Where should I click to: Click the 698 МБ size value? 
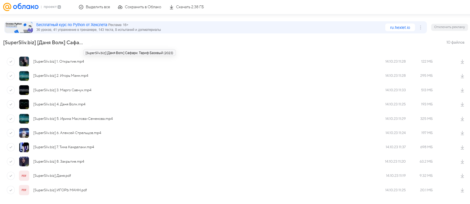coord(426,147)
